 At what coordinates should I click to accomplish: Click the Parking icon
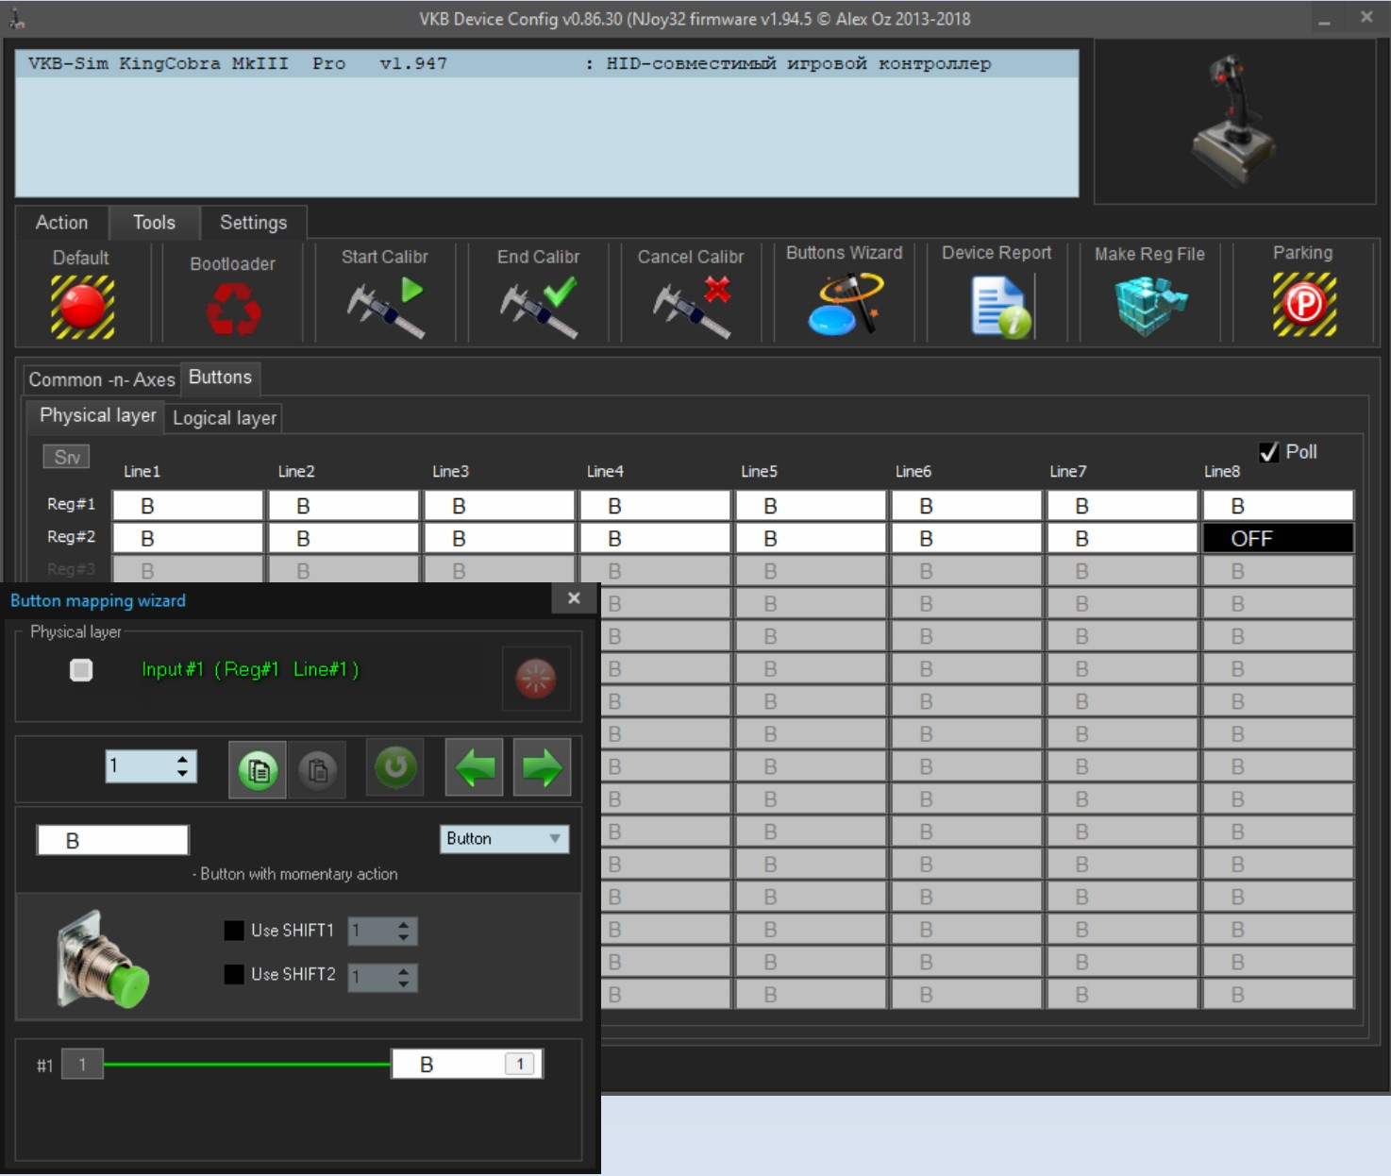(1304, 304)
